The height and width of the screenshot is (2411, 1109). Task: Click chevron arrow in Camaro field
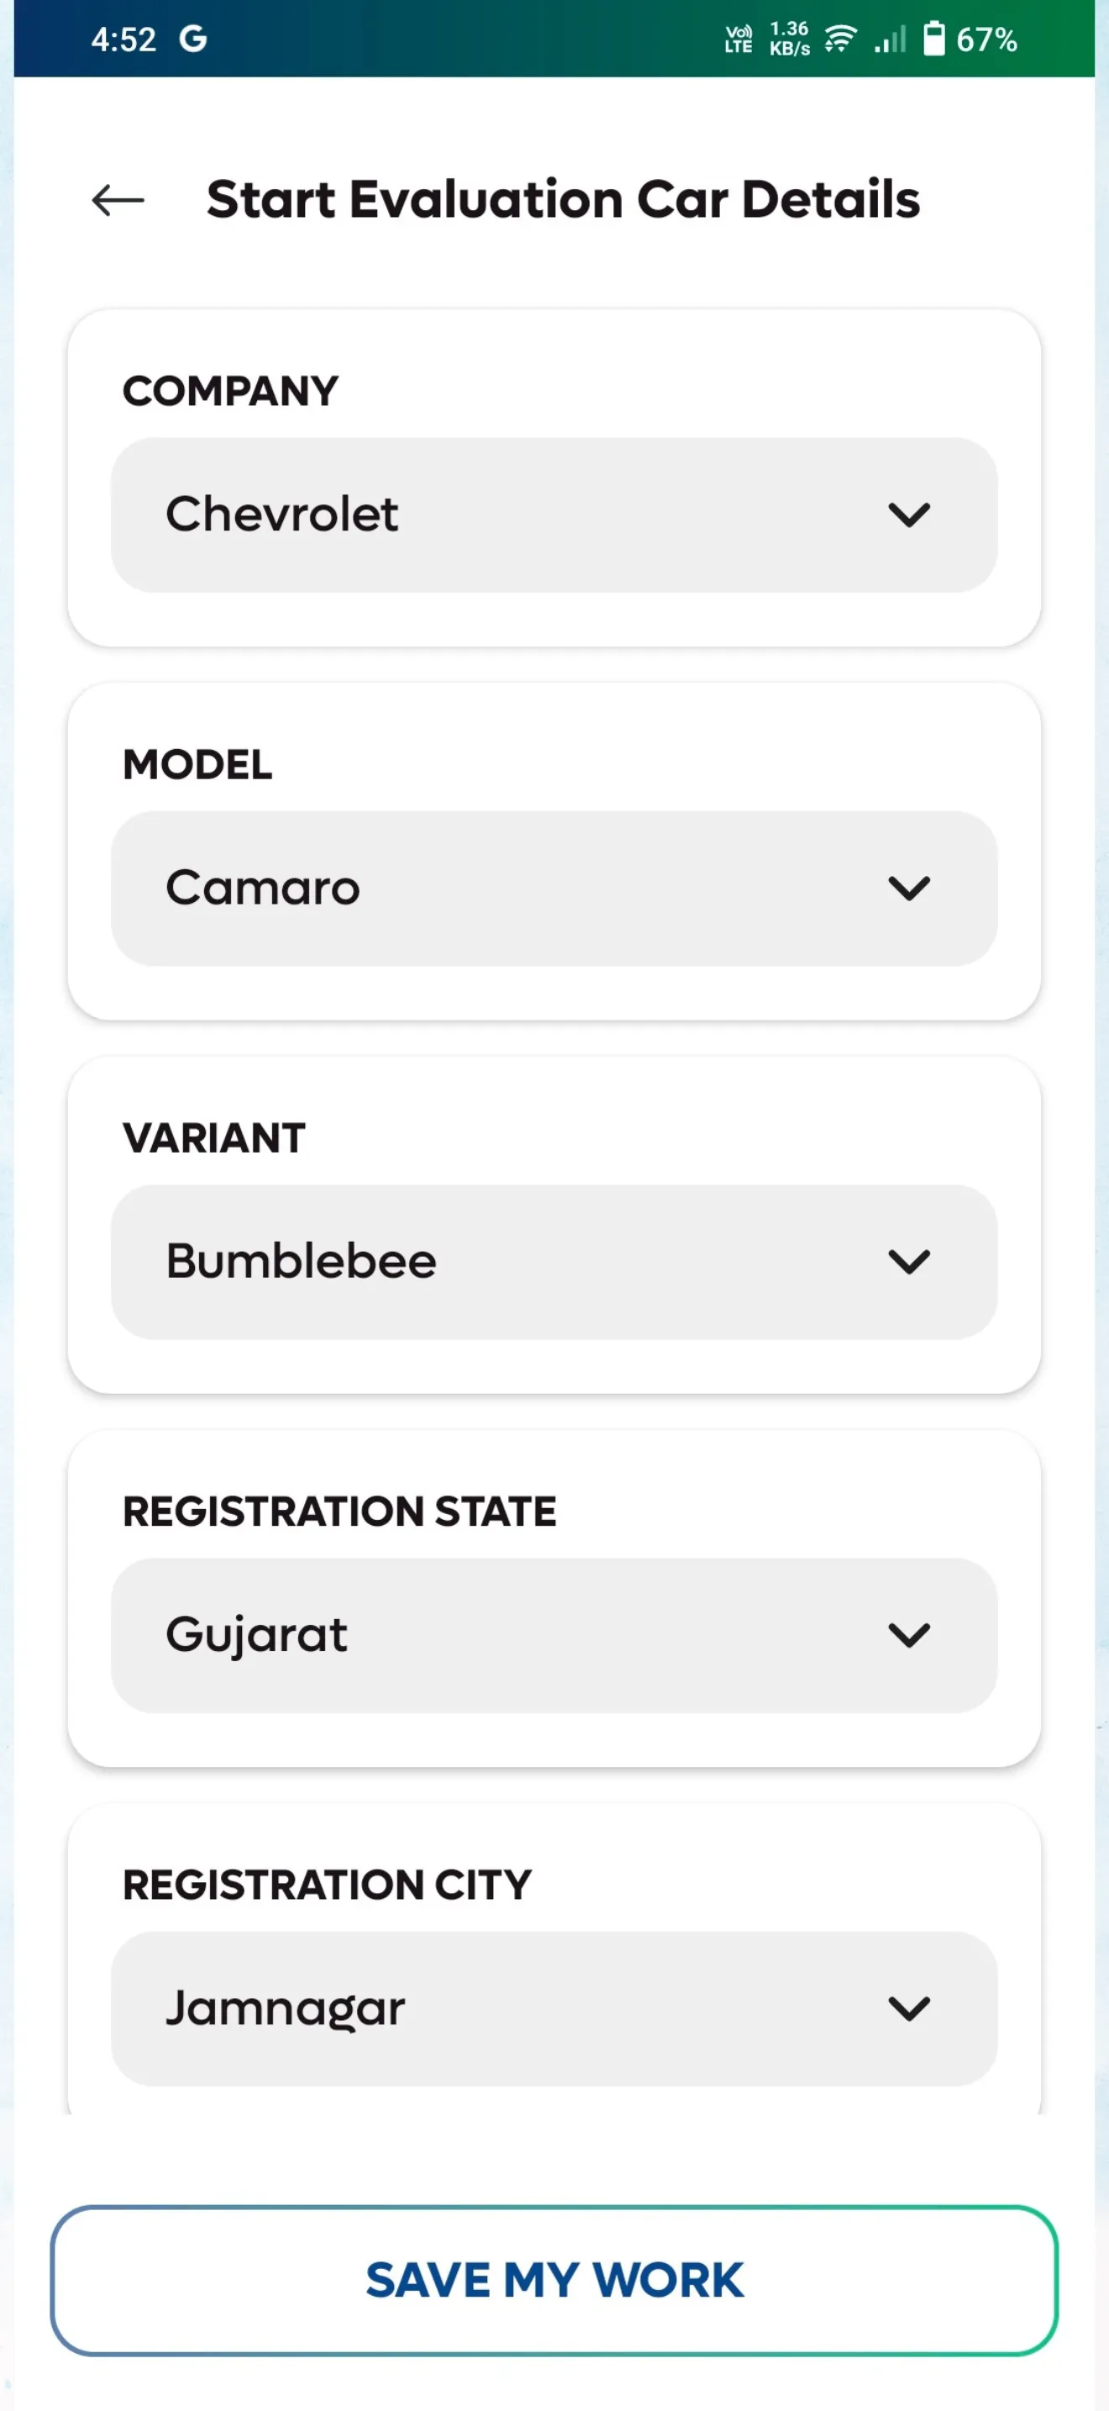point(909,889)
